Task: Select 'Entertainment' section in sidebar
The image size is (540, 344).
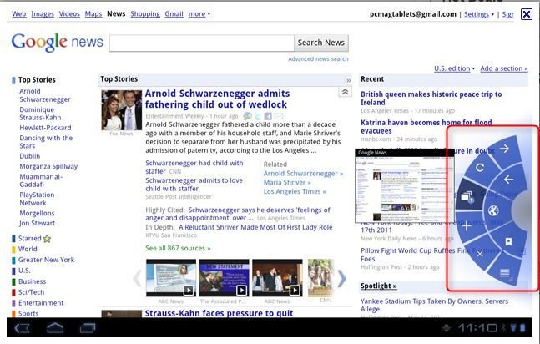Action: tap(41, 302)
